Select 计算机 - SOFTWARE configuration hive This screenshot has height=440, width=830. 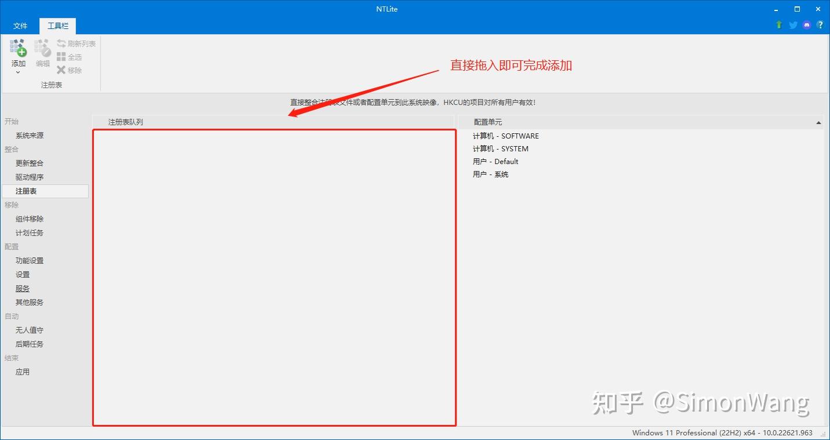pyautogui.click(x=505, y=136)
